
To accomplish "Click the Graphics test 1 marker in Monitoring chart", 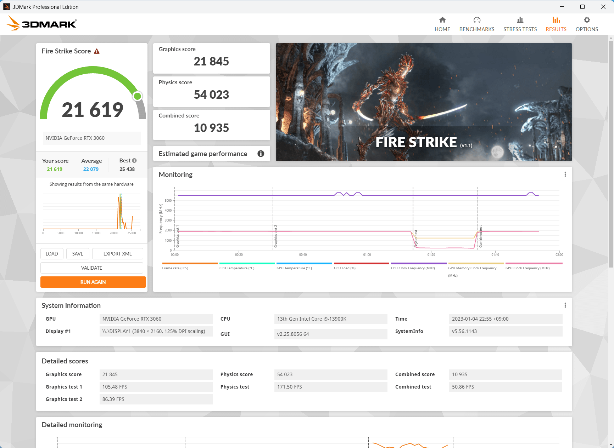I will (178, 236).
